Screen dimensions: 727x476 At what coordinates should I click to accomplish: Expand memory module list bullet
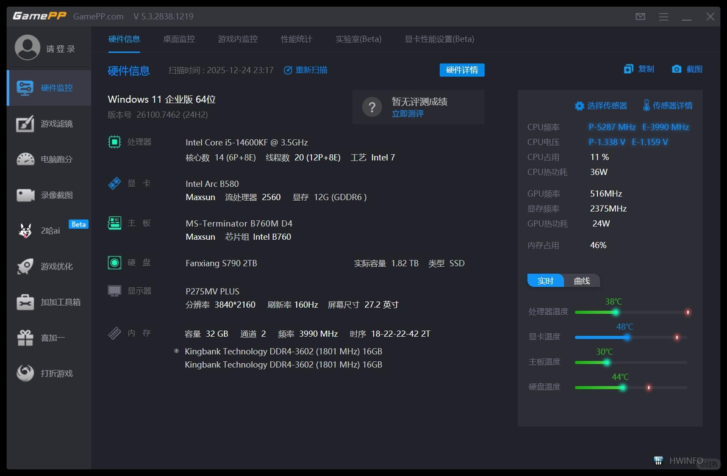point(176,351)
